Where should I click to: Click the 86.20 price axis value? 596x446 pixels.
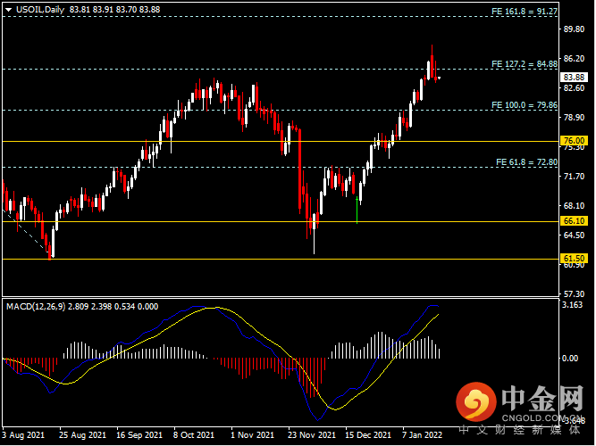point(574,59)
